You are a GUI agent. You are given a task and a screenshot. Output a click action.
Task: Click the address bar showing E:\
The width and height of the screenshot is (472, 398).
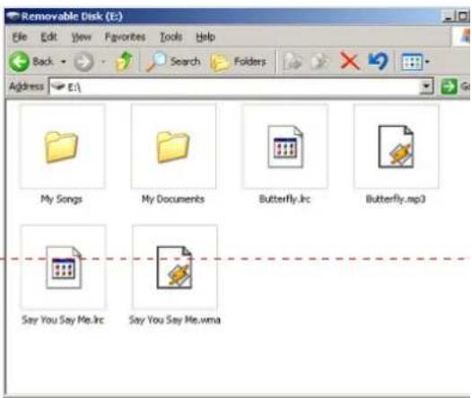point(235,87)
